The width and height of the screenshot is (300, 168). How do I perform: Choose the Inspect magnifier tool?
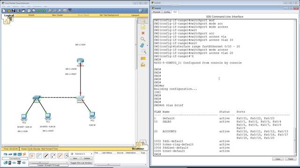pyautogui.click(x=143, y=39)
